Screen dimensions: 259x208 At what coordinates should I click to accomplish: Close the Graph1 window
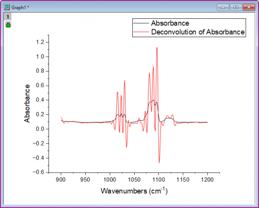(x=249, y=7)
